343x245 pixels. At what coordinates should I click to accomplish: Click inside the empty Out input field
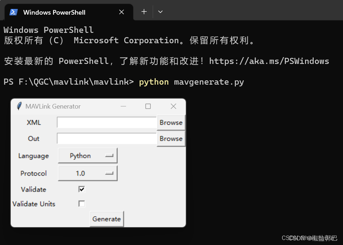click(106, 139)
